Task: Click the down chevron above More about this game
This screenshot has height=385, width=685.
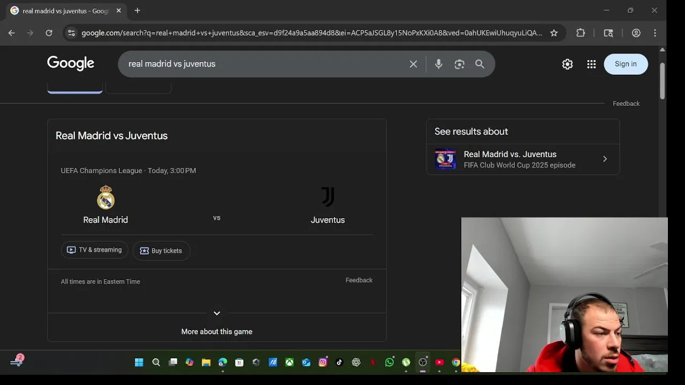Action: pos(217,313)
